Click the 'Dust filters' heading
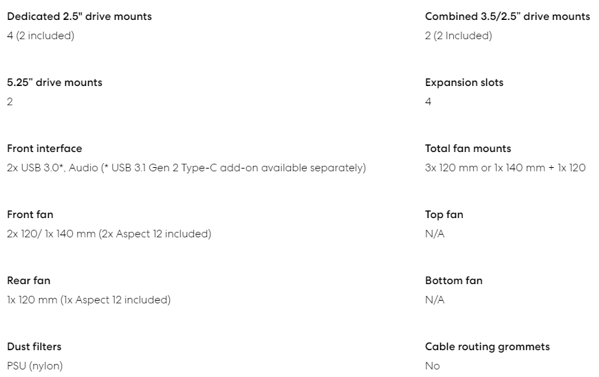 click(x=34, y=347)
